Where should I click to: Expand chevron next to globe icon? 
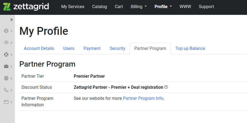click(11, 78)
